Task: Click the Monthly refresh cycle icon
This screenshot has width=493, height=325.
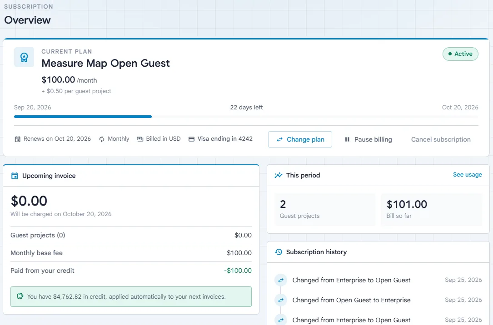Action: (x=102, y=139)
